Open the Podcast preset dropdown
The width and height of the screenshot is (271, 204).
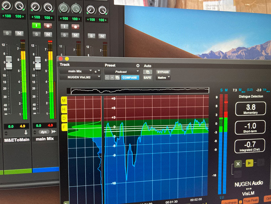click(x=122, y=71)
